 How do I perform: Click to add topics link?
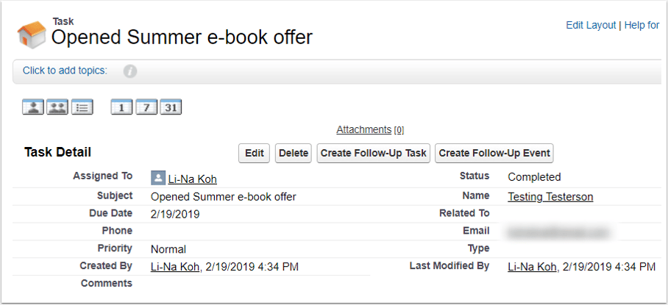coord(65,71)
